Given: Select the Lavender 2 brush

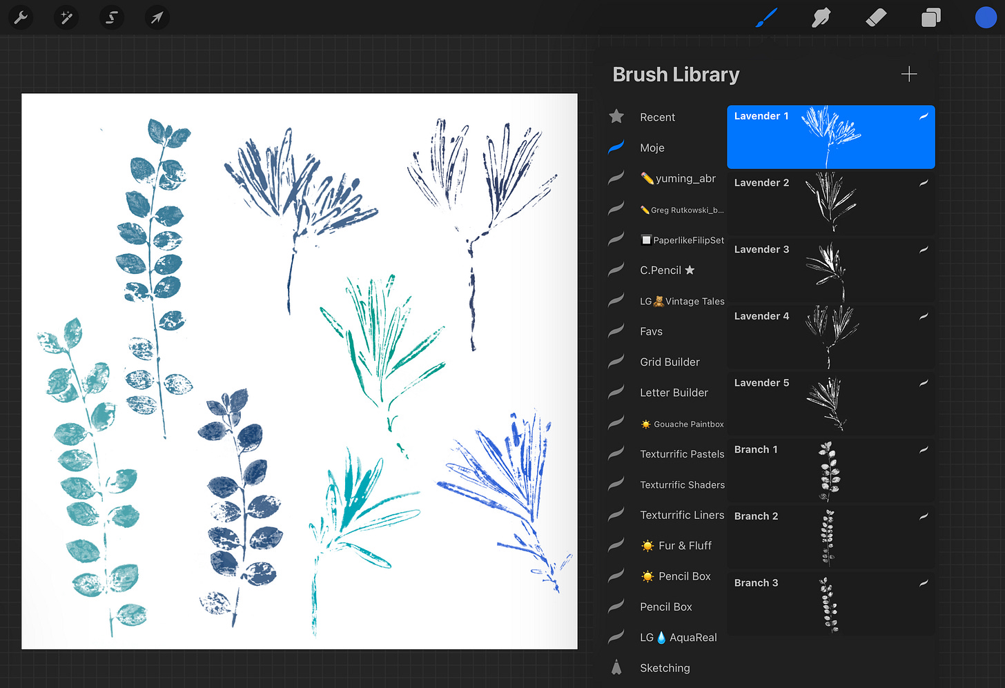Looking at the screenshot, I should [831, 204].
